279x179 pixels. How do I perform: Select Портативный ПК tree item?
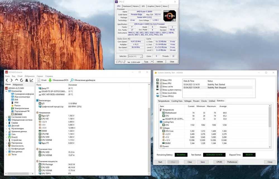pyautogui.click(x=20, y=111)
